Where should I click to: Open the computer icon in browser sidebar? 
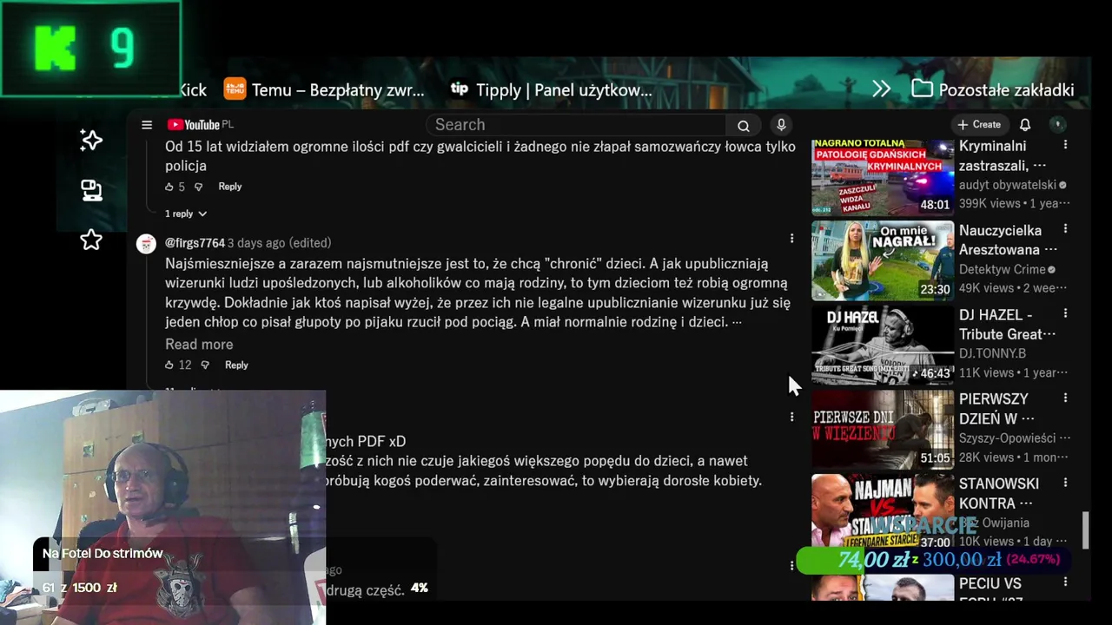pos(91,190)
